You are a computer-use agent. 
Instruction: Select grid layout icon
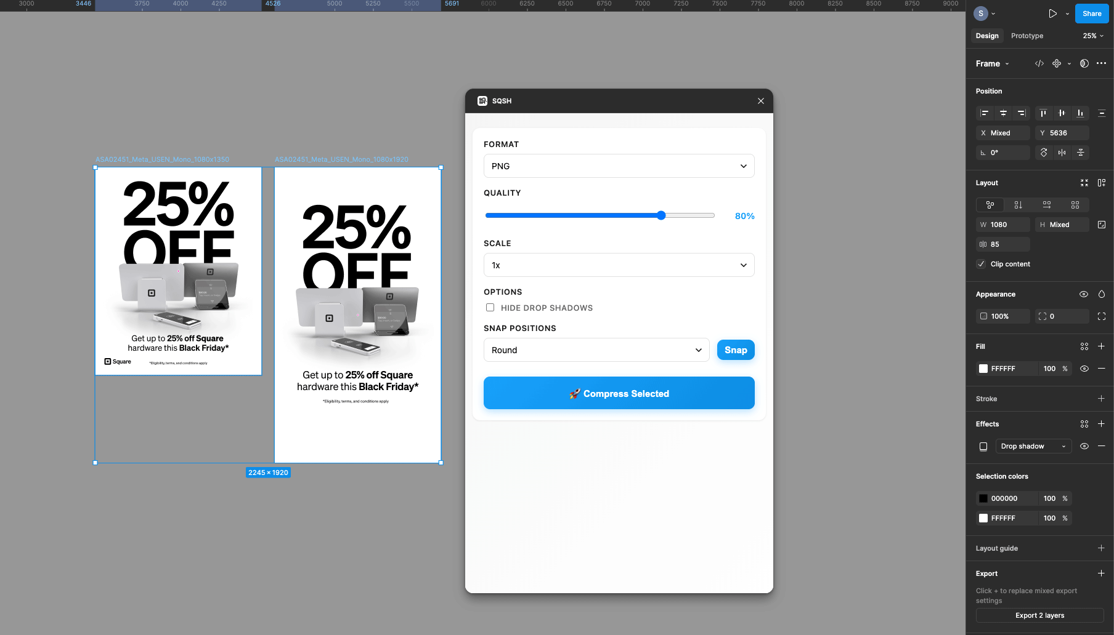pos(1075,205)
